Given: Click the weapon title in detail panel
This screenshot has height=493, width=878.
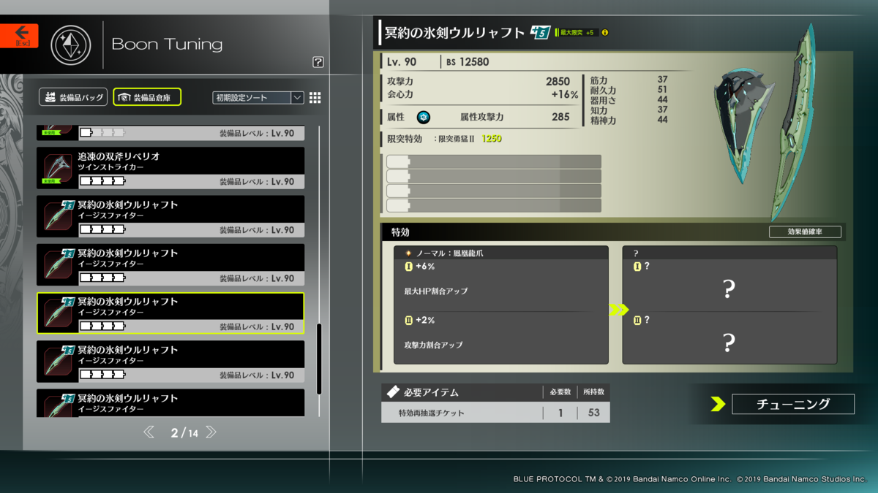Looking at the screenshot, I should (454, 33).
